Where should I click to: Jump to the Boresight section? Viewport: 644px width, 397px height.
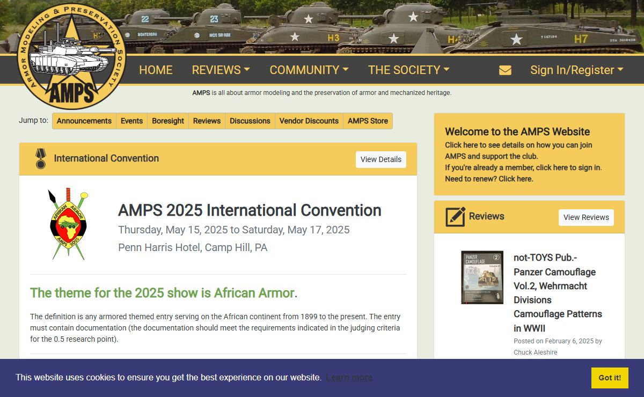point(168,121)
